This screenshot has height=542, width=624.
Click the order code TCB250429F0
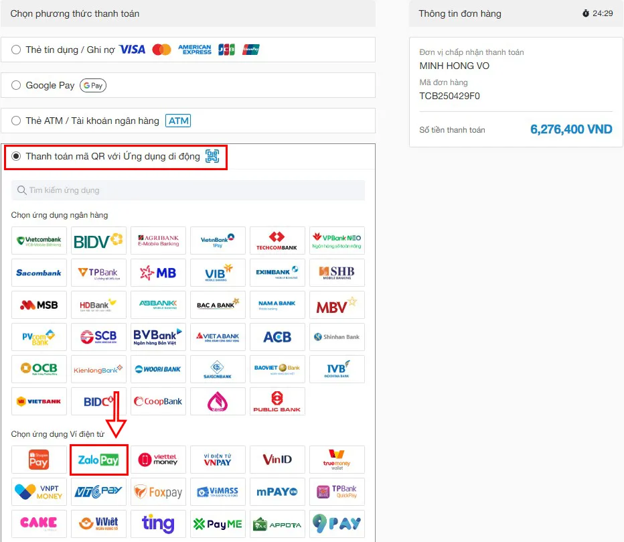click(450, 96)
